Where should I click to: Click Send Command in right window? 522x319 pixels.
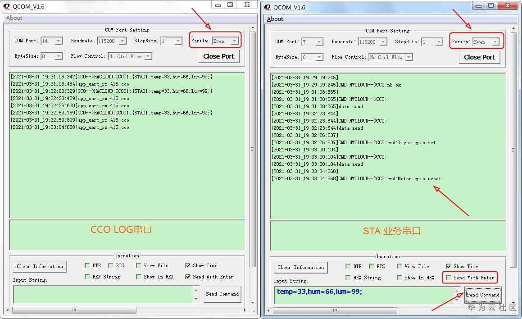pyautogui.click(x=483, y=295)
